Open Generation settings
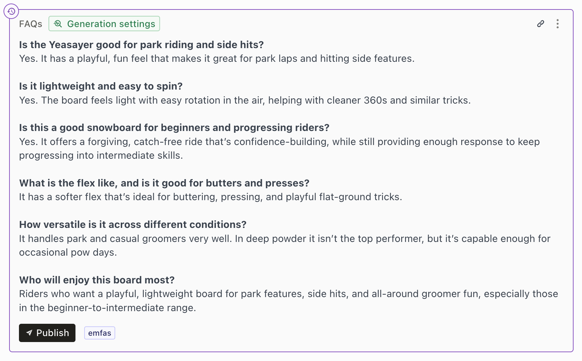Viewport: 582px width, 361px height. coord(104,24)
